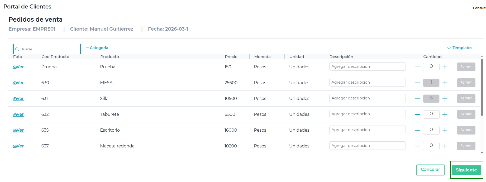Click the search magnifier icon
Screen dimensions: 486x182
click(17, 49)
